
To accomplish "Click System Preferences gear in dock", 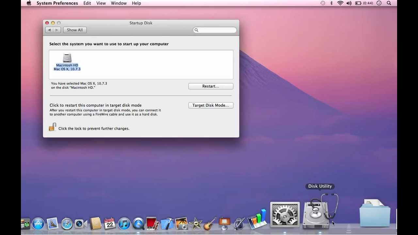I will pos(285,215).
